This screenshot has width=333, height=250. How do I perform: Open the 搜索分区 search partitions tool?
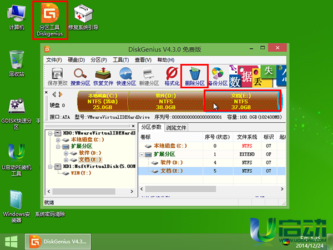pyautogui.click(x=80, y=77)
